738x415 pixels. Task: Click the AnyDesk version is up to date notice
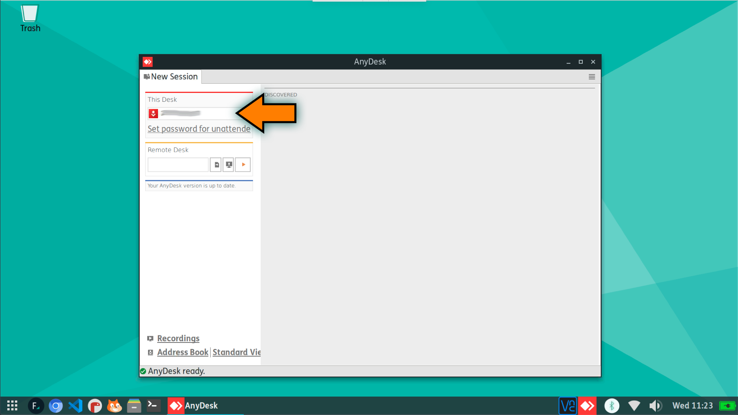point(199,185)
